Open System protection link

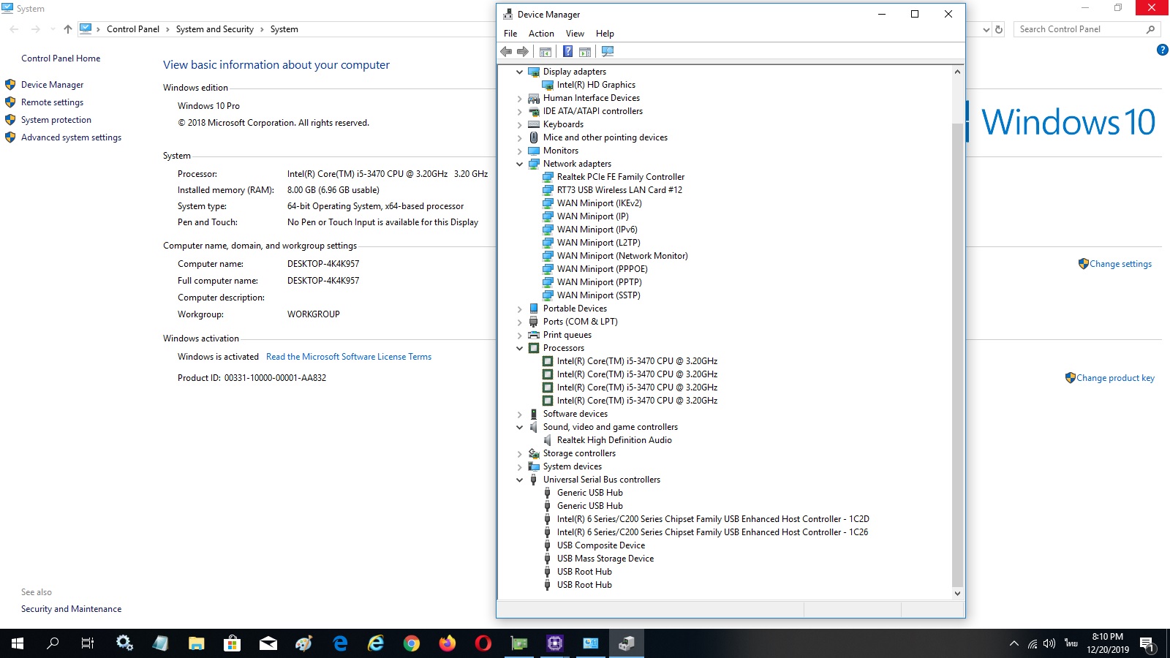(x=56, y=120)
